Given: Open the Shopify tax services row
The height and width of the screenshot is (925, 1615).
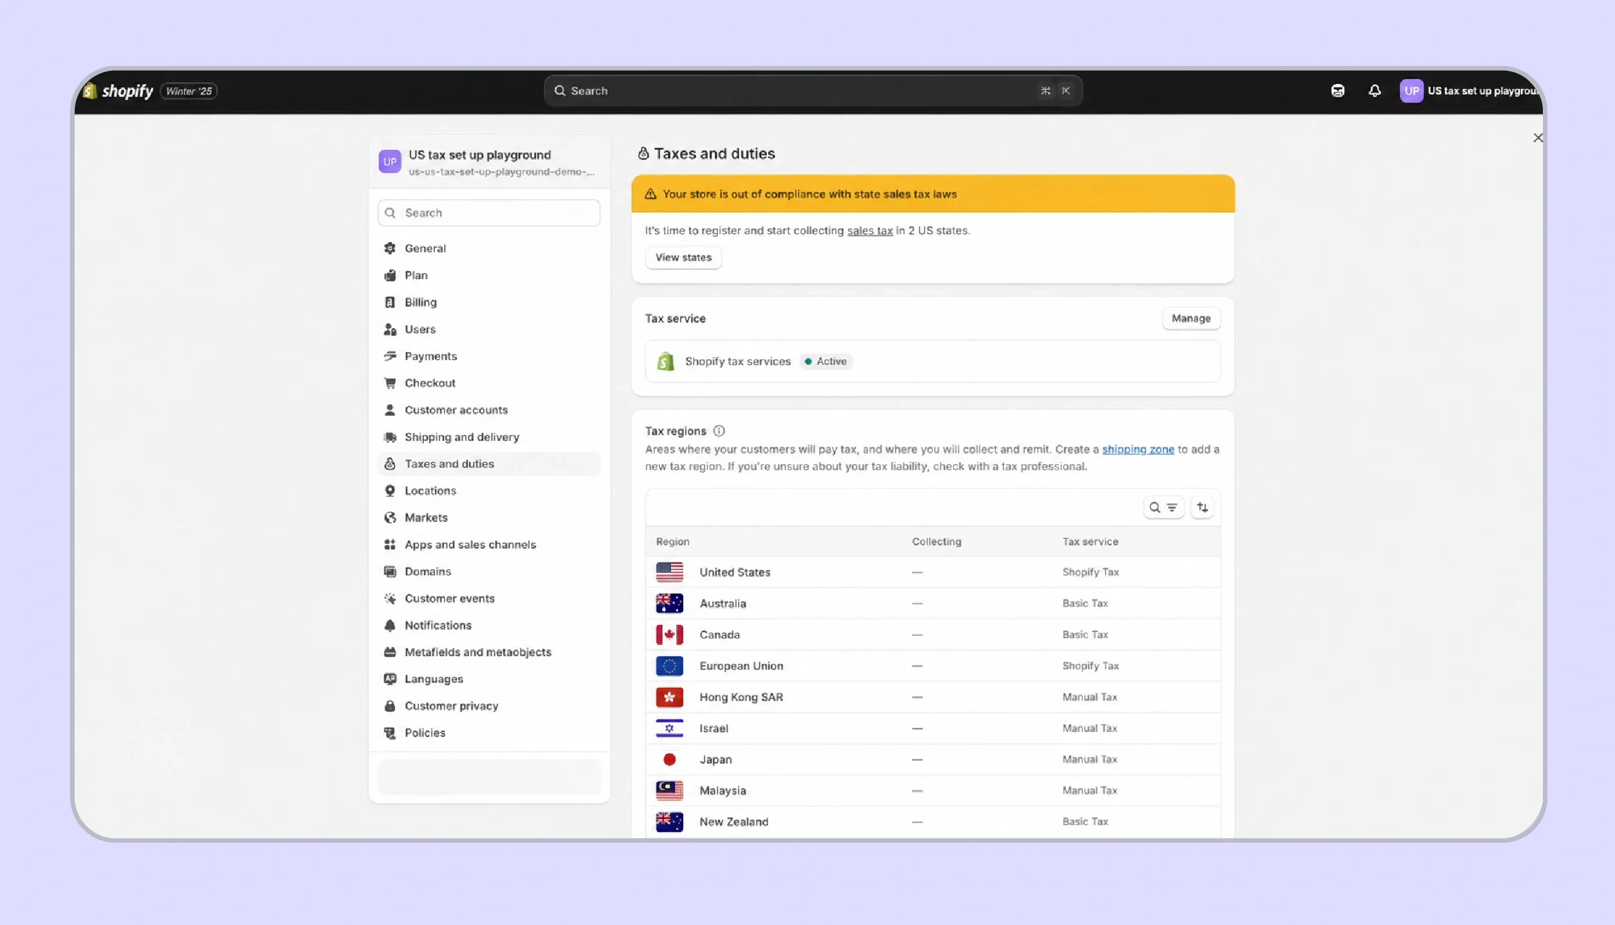Looking at the screenshot, I should pos(932,362).
